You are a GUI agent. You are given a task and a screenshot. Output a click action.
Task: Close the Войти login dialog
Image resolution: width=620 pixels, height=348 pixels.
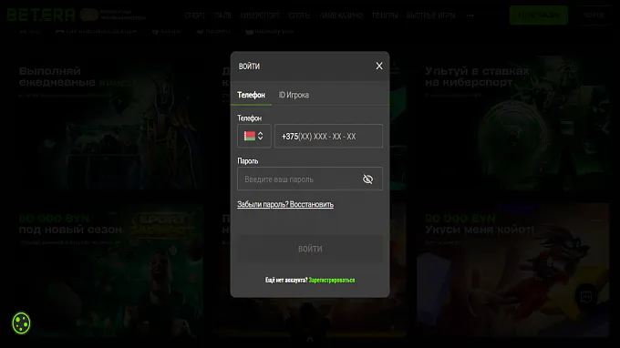click(378, 66)
